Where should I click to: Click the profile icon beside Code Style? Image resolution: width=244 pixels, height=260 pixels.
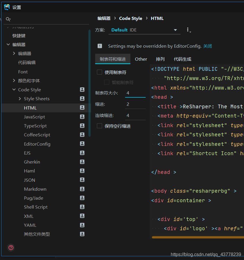tap(82, 90)
